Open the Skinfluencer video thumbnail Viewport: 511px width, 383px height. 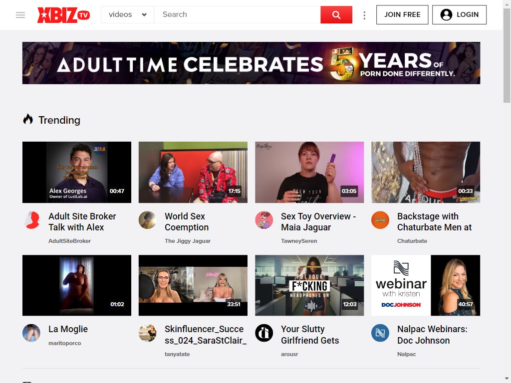click(193, 285)
